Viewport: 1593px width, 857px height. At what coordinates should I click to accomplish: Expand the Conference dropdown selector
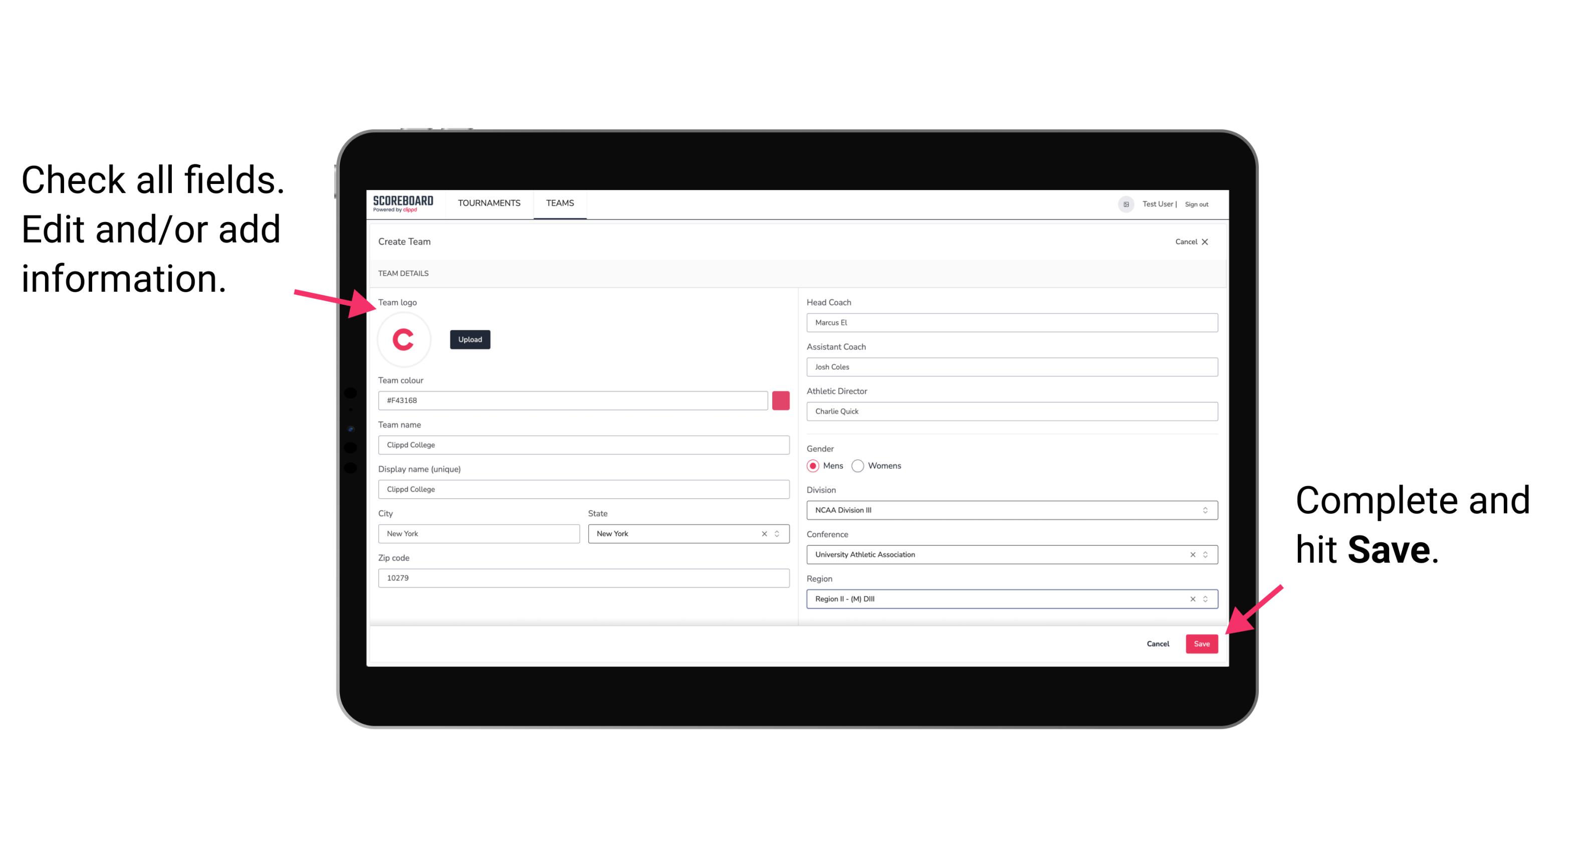point(1207,554)
